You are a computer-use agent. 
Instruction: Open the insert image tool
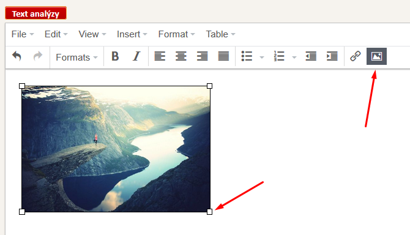(x=376, y=56)
